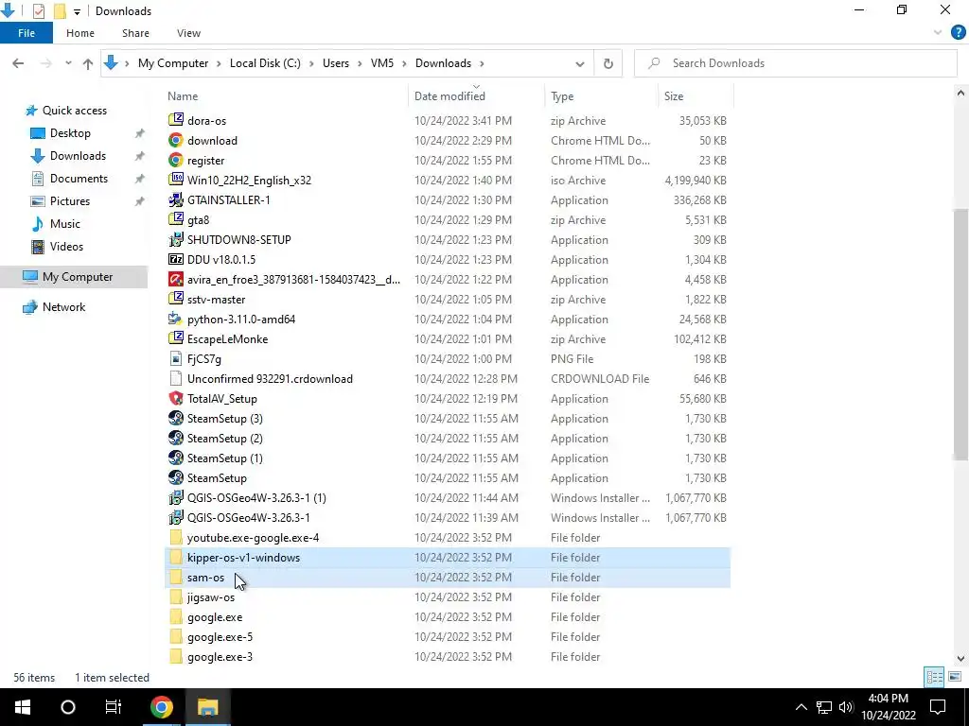Screen dimensions: 969x726
Task: Open the address bar history dropdown
Action: [580, 63]
